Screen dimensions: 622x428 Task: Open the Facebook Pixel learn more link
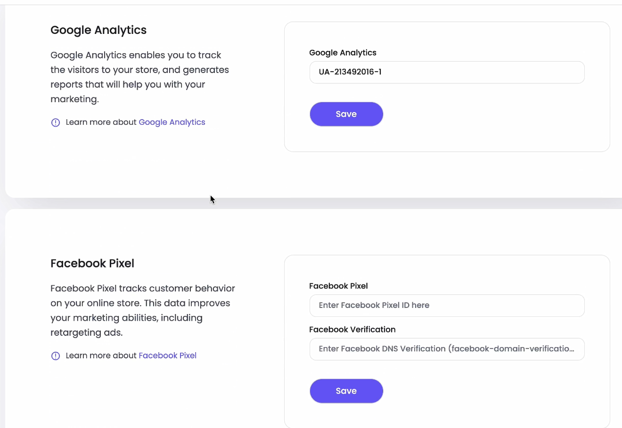pos(167,355)
